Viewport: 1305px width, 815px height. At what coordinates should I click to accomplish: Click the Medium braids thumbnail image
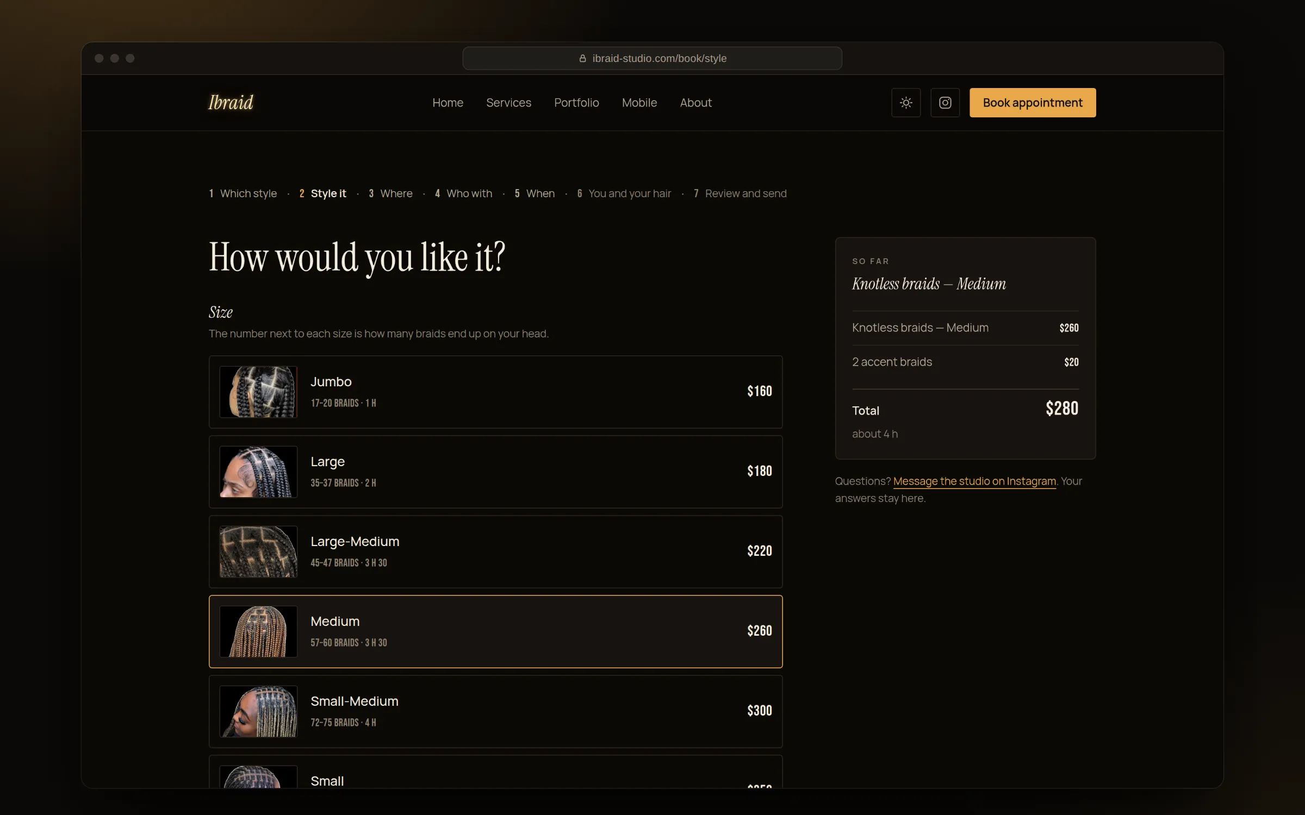tap(258, 631)
